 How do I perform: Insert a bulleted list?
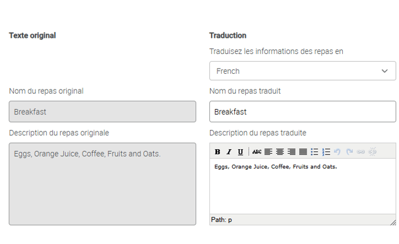coord(314,152)
